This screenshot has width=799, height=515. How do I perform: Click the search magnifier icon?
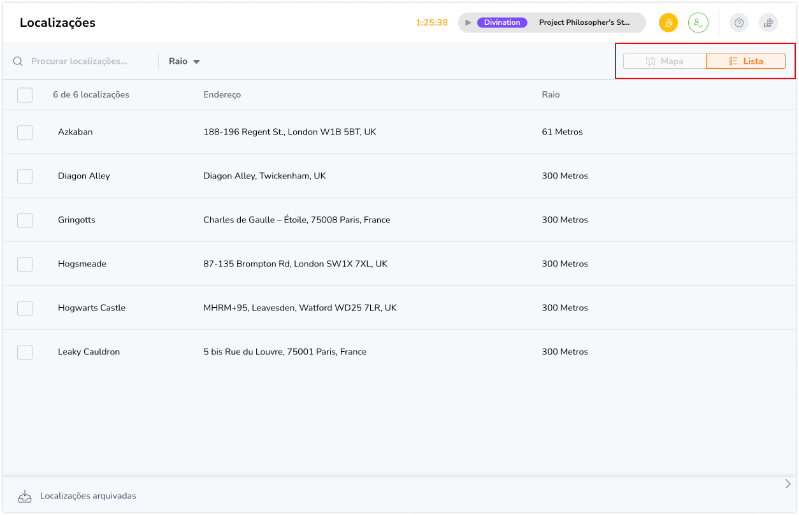tap(18, 61)
